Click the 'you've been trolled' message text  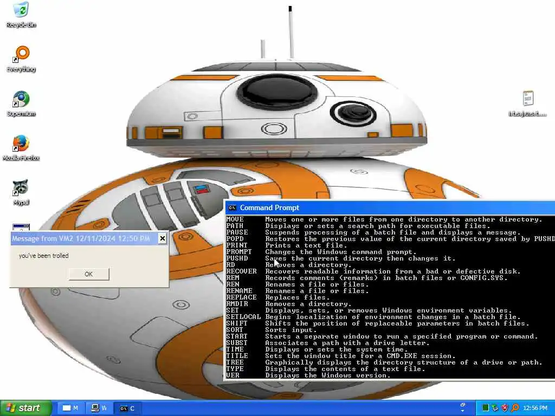click(x=44, y=256)
